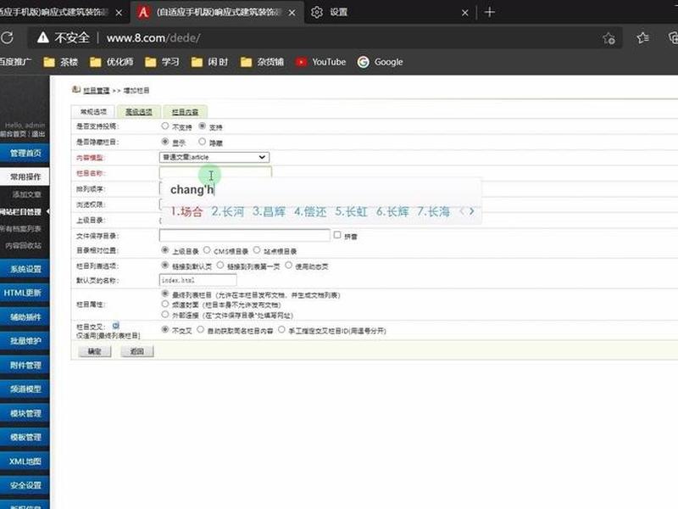Click the 返回 back button
The width and height of the screenshot is (678, 509).
[x=137, y=351]
